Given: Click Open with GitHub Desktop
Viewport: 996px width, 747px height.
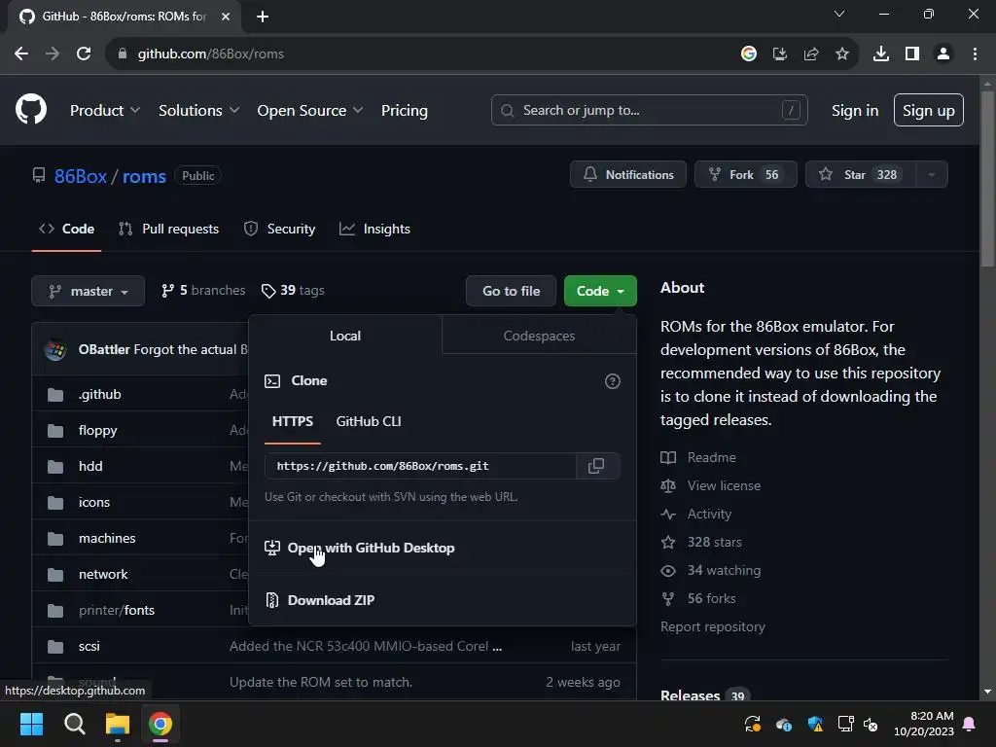Looking at the screenshot, I should click(x=371, y=548).
